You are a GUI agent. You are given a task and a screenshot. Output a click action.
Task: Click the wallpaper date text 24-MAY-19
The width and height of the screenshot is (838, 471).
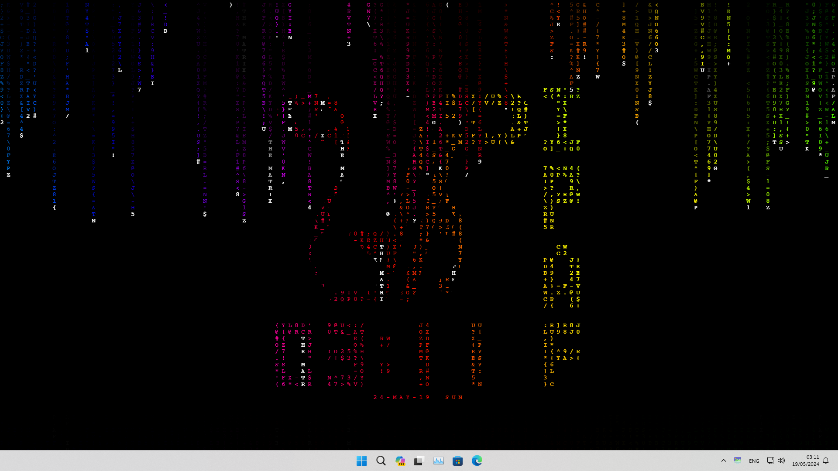[402, 397]
